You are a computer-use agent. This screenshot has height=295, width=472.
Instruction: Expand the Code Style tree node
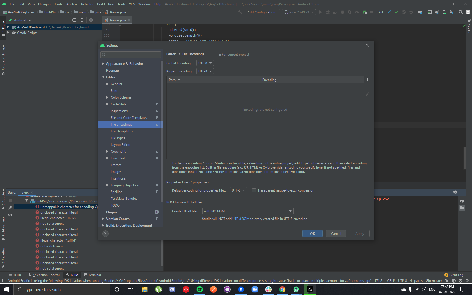pos(108,104)
